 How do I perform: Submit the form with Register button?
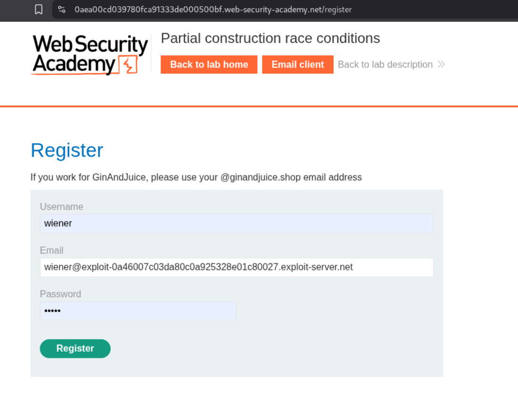(x=75, y=348)
